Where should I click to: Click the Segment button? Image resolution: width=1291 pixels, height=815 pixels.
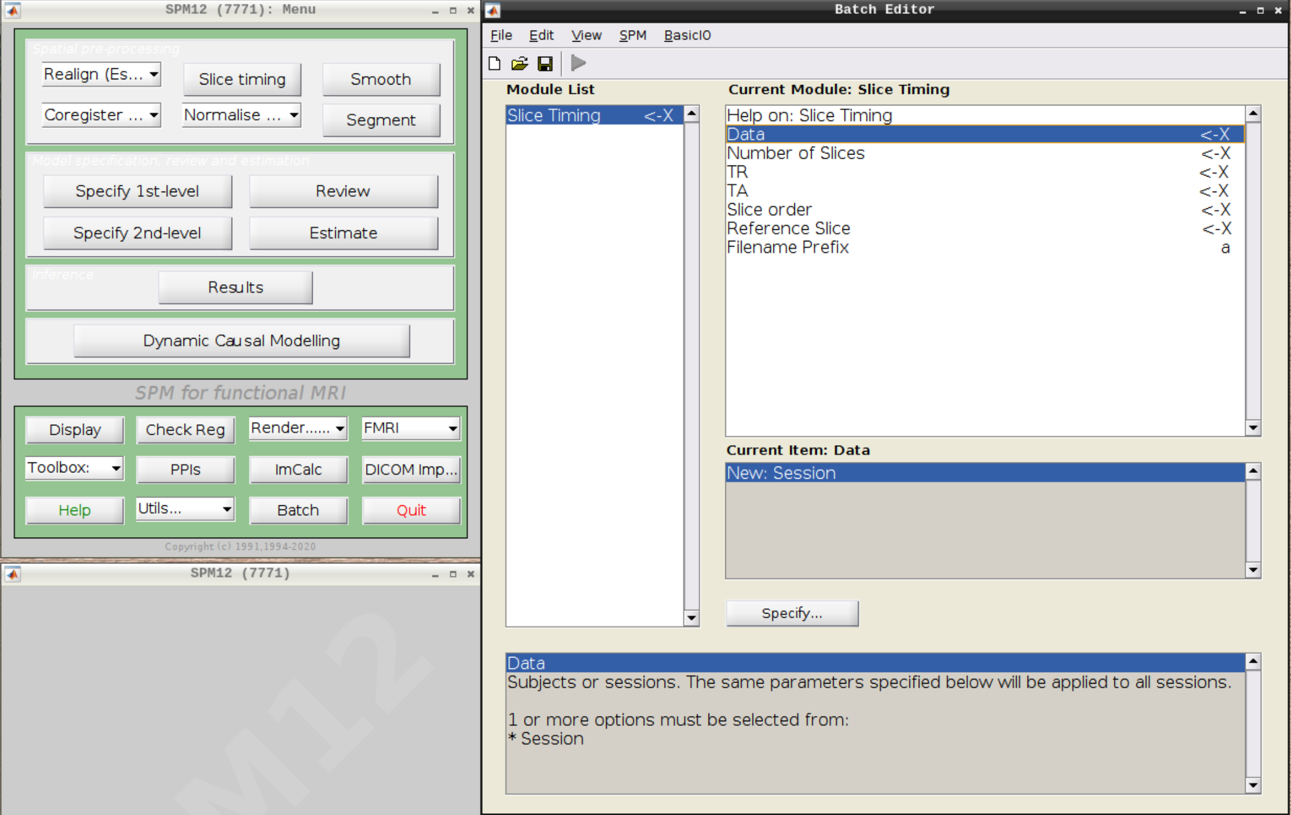click(381, 120)
